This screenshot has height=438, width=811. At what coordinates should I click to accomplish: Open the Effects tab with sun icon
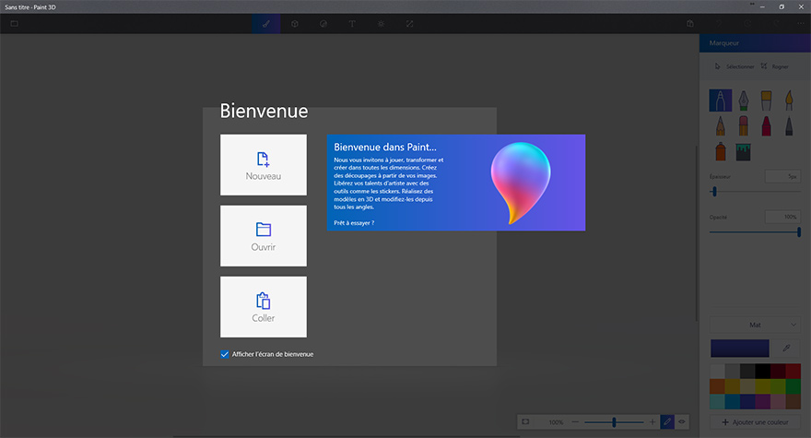(x=381, y=24)
